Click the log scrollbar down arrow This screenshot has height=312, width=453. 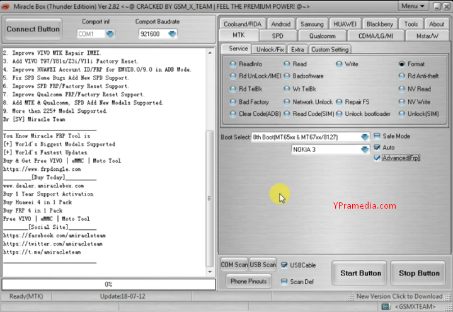pyautogui.click(x=210, y=272)
